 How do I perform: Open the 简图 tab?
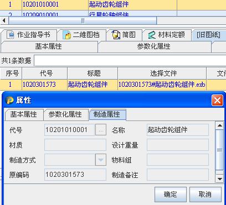[124, 35]
